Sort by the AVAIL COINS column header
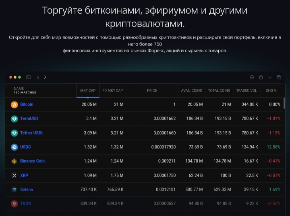Image resolution: width=290 pixels, height=216 pixels. click(191, 90)
